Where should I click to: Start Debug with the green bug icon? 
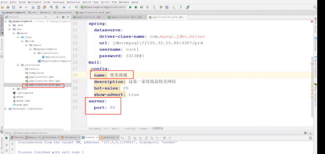pos(136,7)
